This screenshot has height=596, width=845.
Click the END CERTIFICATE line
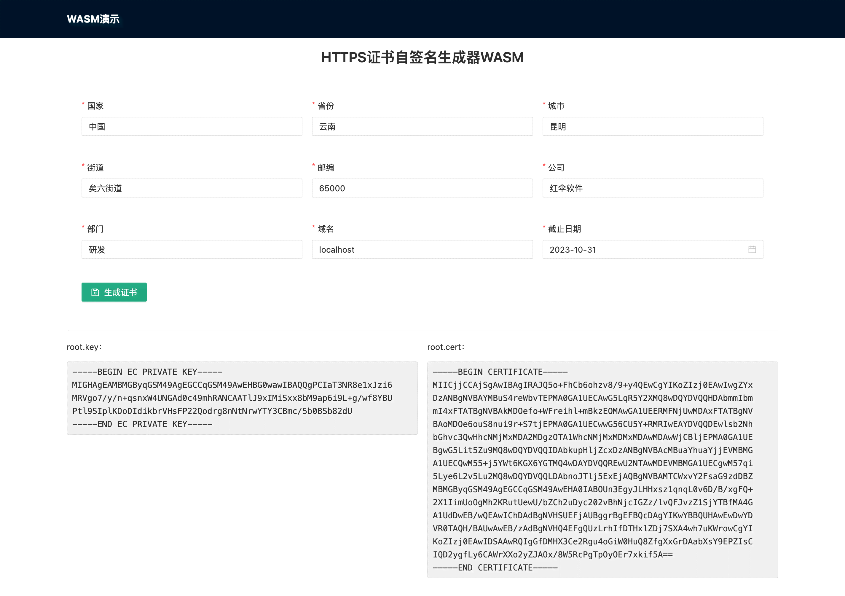click(x=495, y=568)
